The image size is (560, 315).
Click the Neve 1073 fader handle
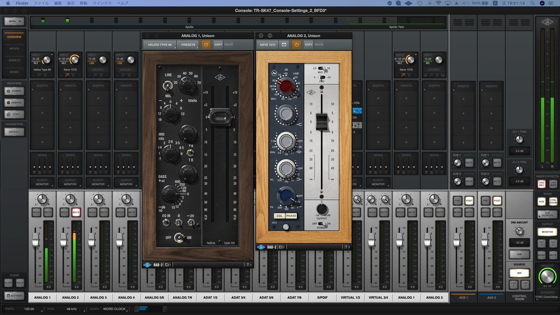(322, 121)
